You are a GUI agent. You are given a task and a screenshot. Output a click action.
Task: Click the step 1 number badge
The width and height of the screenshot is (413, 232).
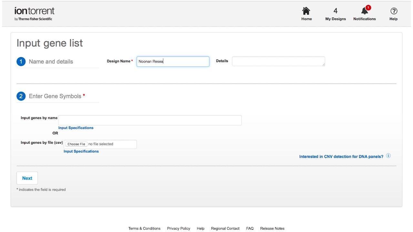coord(21,62)
